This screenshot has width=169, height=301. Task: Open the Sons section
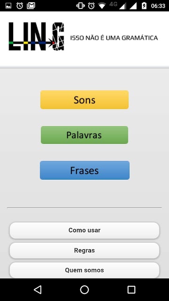[x=84, y=100]
